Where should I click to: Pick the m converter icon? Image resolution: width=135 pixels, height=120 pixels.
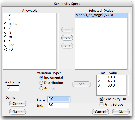pos(6,37)
